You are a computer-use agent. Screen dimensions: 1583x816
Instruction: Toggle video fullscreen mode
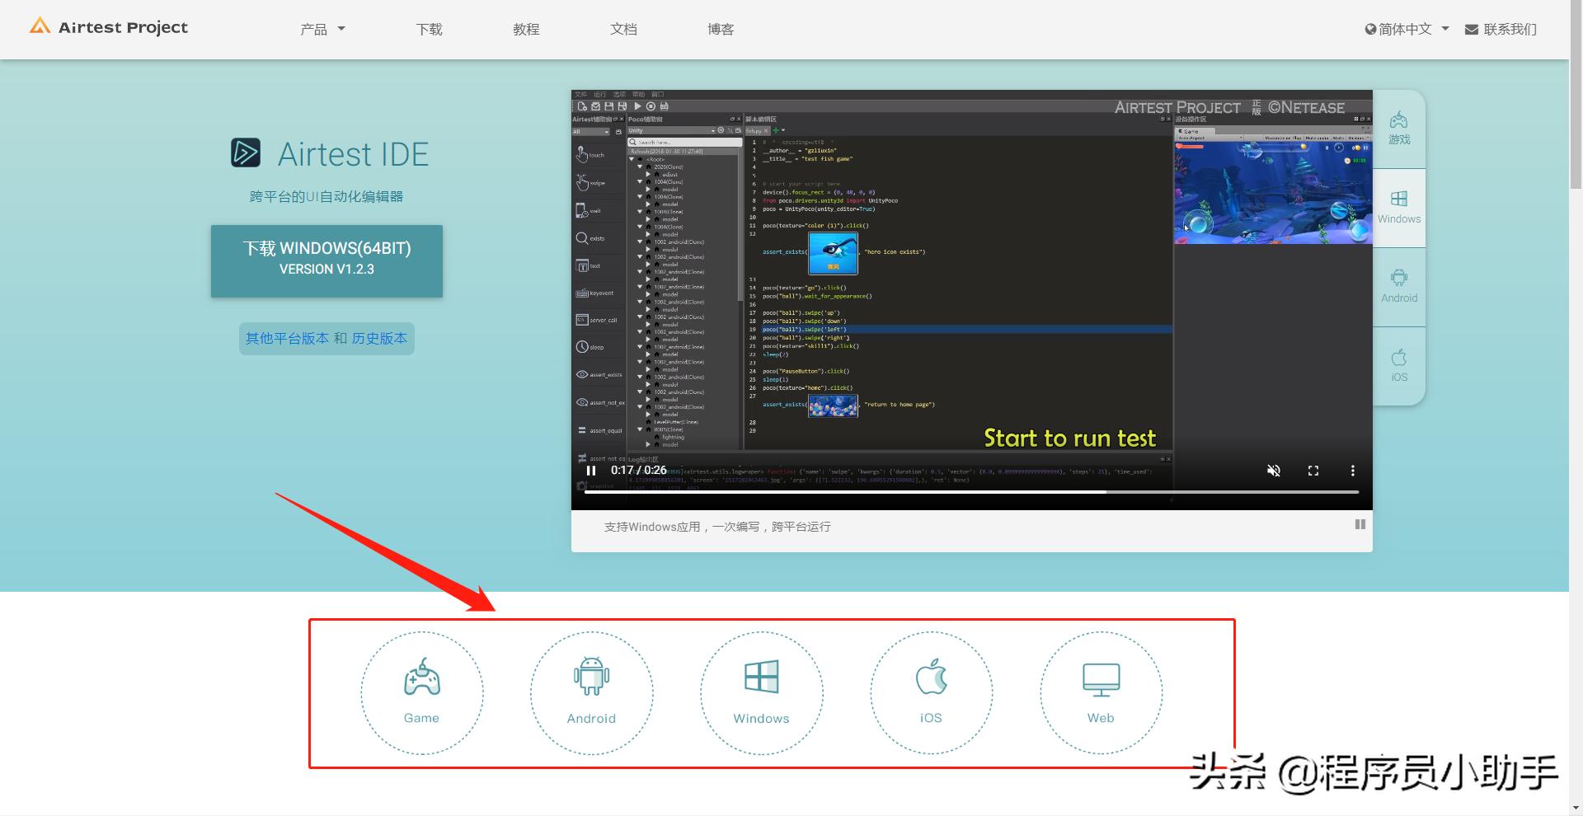pyautogui.click(x=1313, y=471)
